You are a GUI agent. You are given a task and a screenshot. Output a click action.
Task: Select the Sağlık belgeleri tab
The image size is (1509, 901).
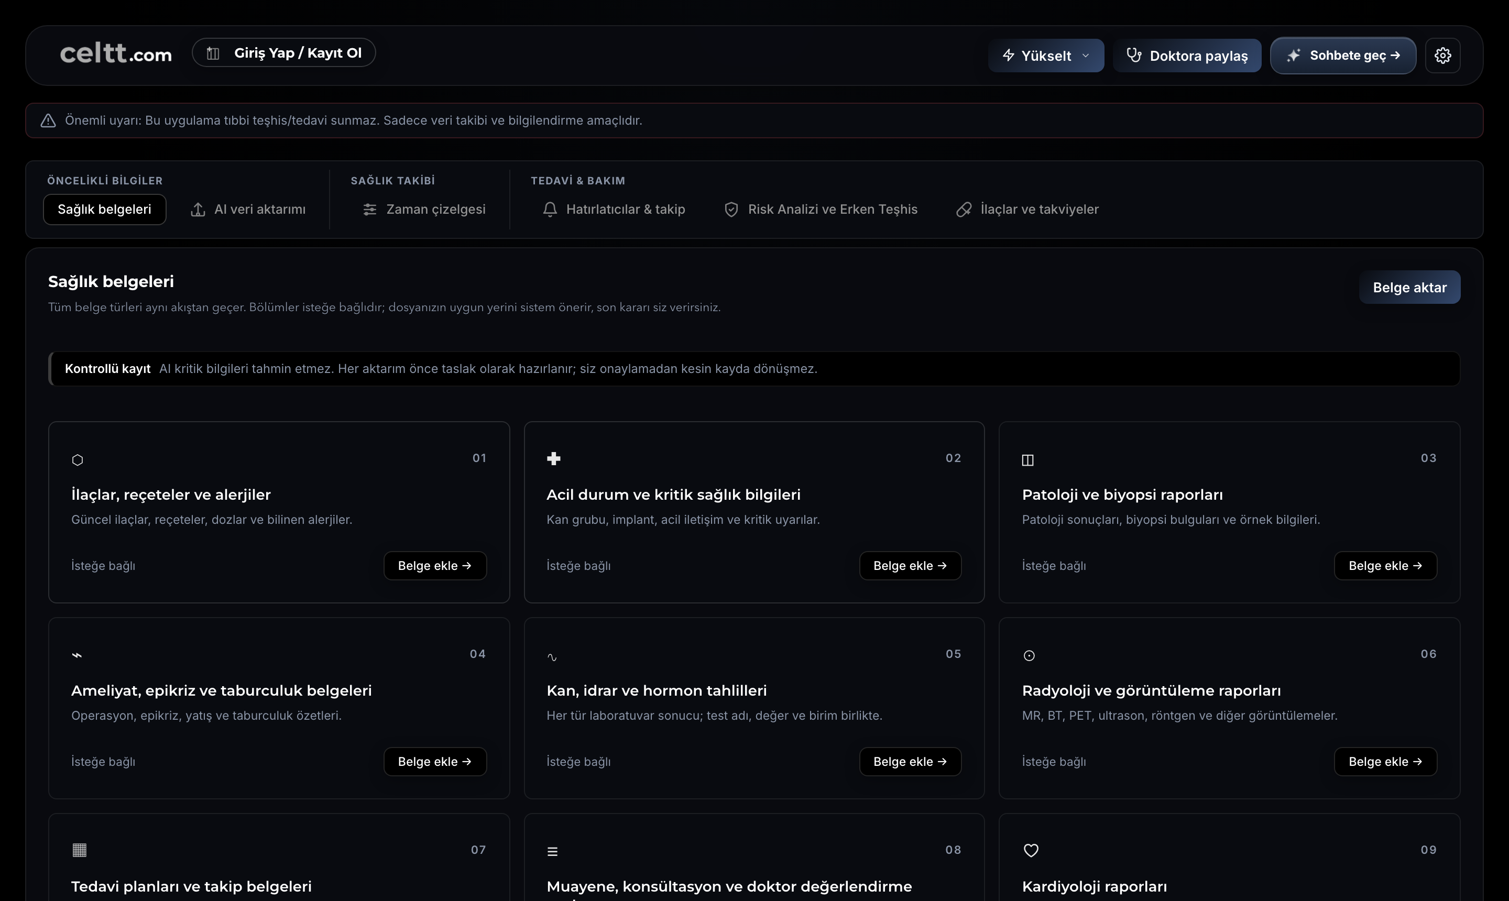(x=104, y=209)
